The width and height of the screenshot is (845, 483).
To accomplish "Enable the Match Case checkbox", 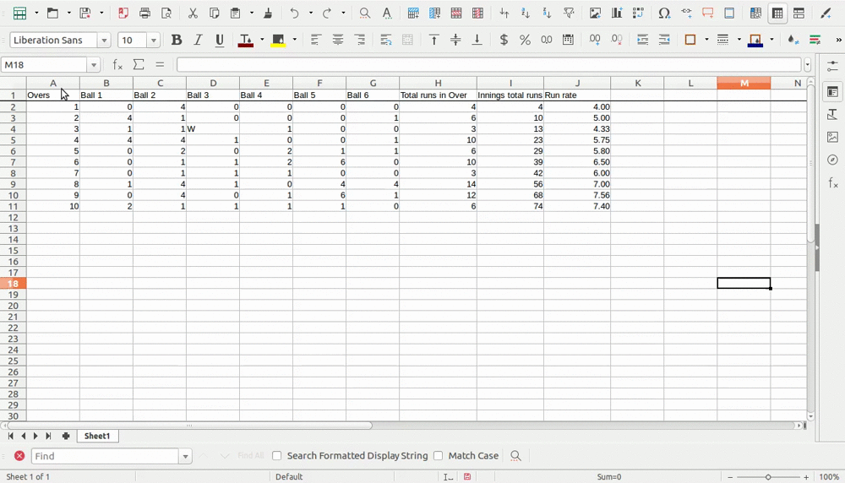I will (x=439, y=456).
